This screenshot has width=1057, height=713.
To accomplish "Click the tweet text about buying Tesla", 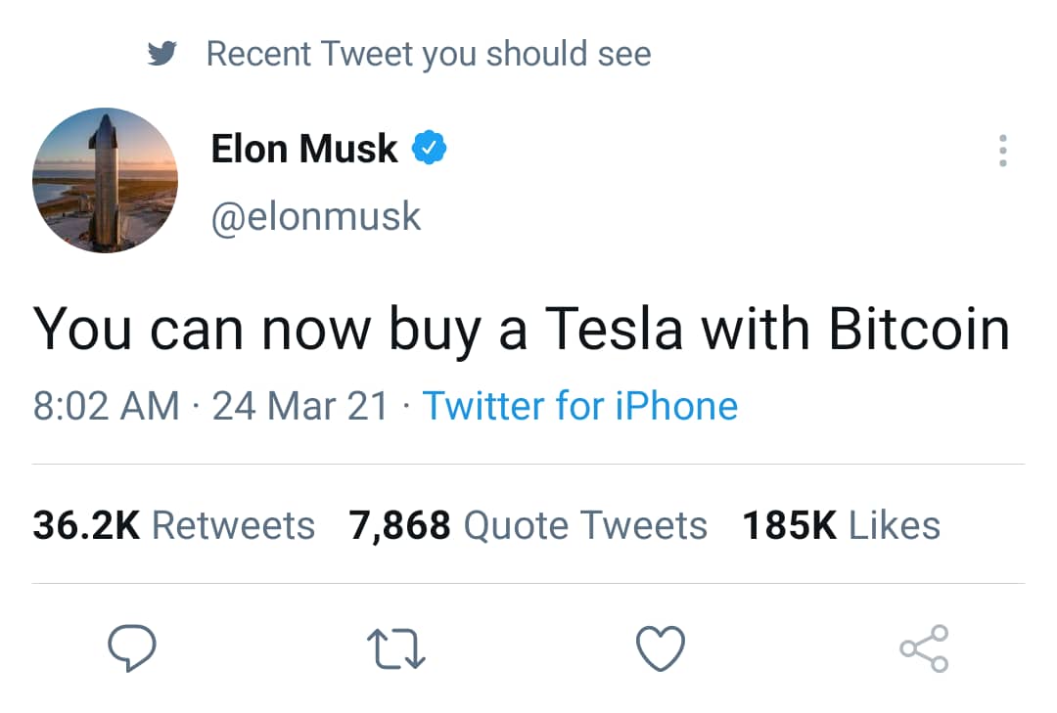I will coord(522,328).
